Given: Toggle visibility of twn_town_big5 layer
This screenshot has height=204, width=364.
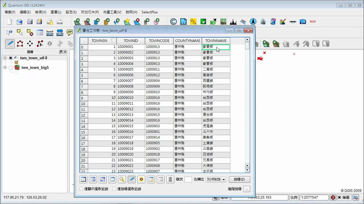Looking at the screenshot, I should pos(11,68).
